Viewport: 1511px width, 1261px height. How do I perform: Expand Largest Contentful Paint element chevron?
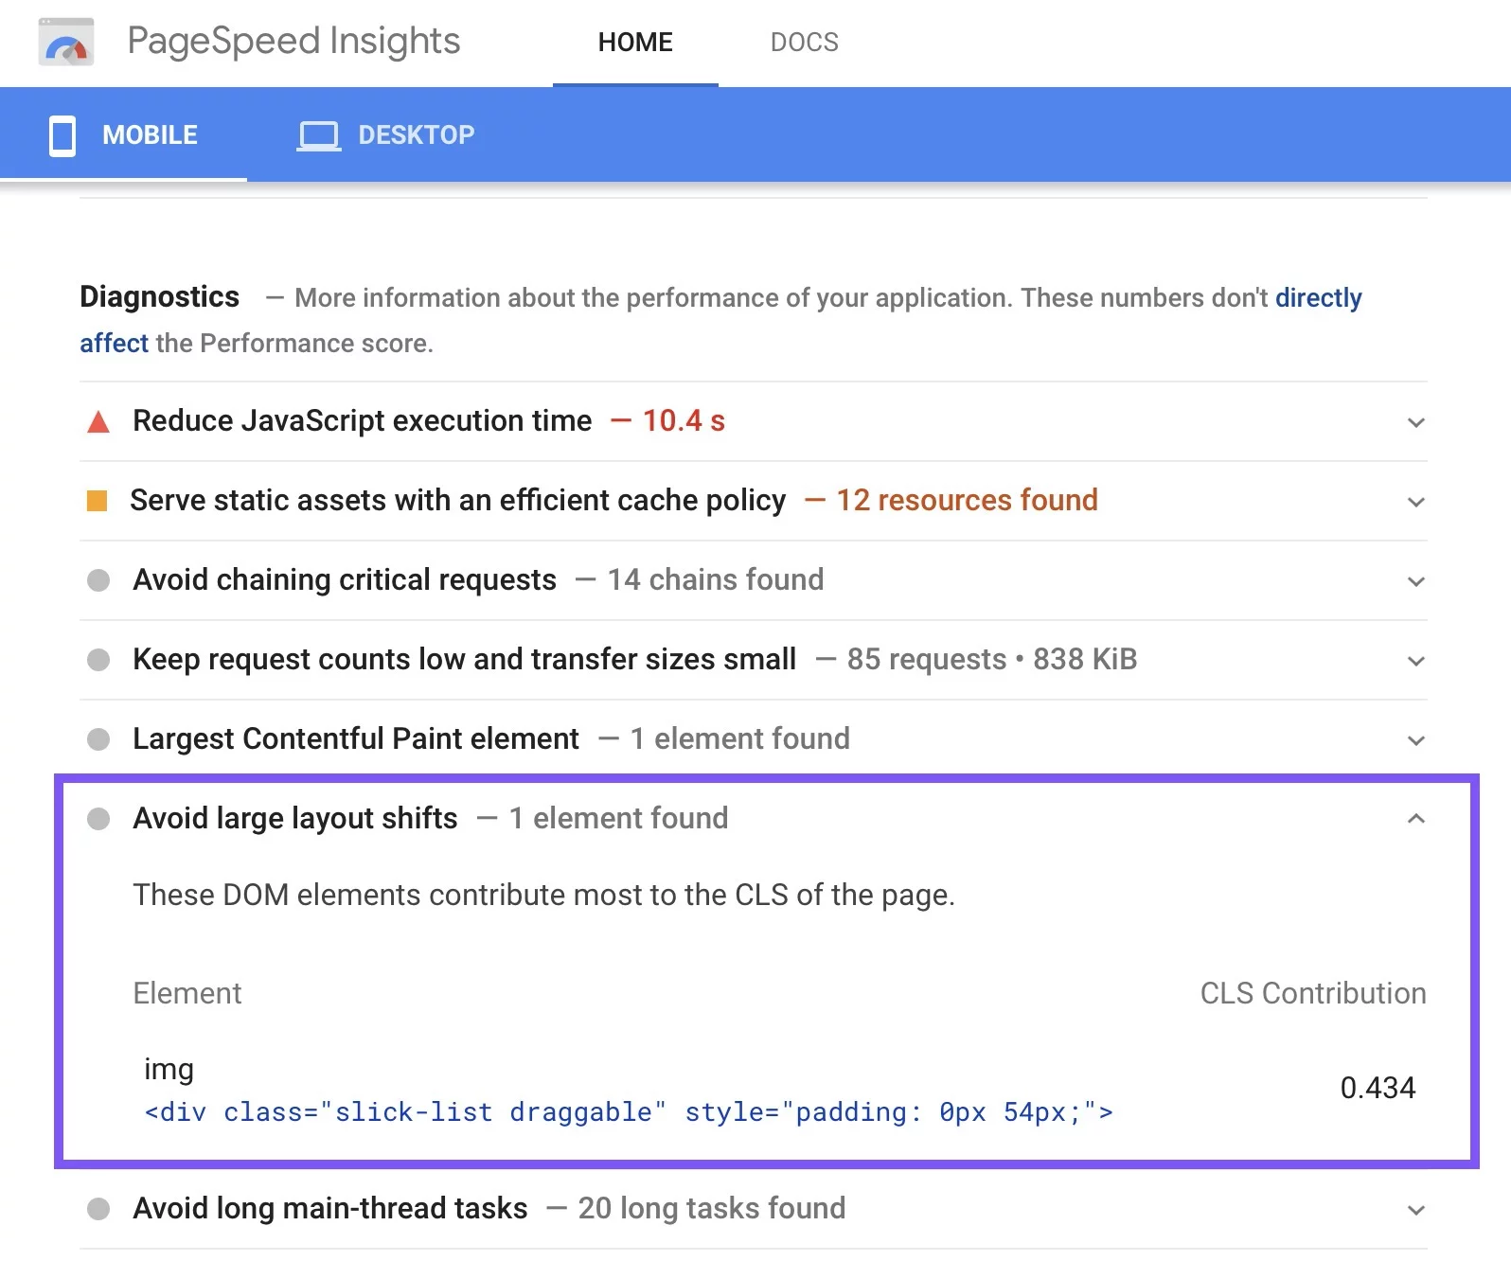coord(1416,740)
